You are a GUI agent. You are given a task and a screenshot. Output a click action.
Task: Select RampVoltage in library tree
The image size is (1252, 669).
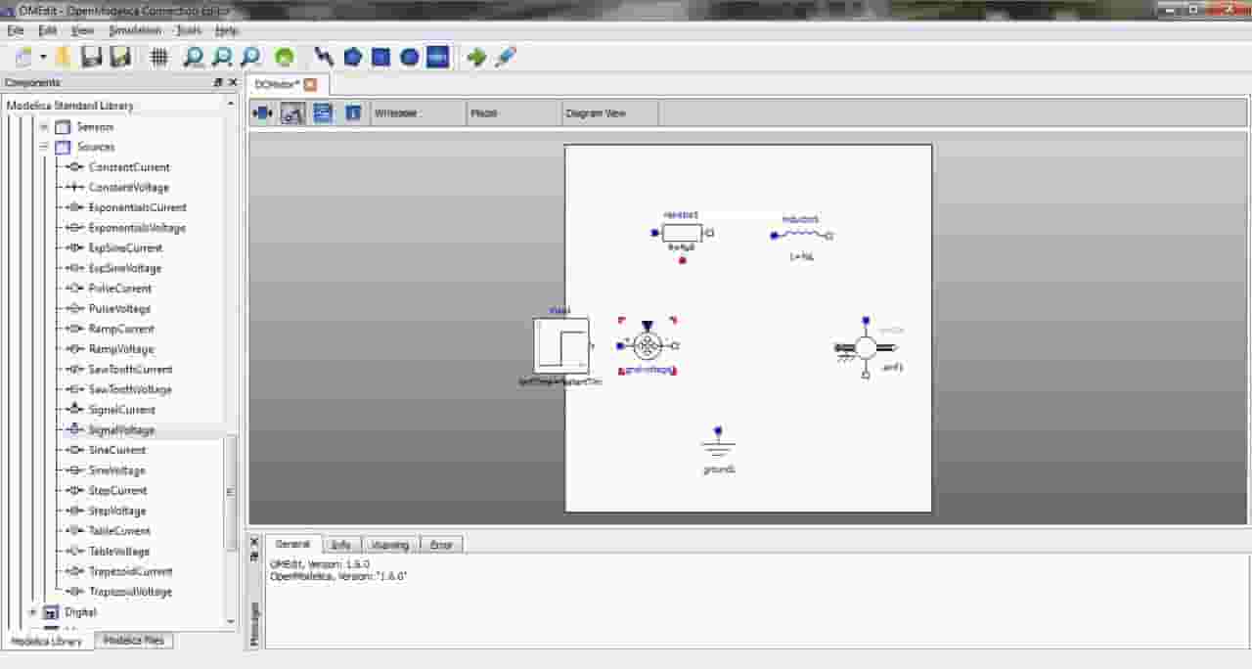click(x=121, y=349)
